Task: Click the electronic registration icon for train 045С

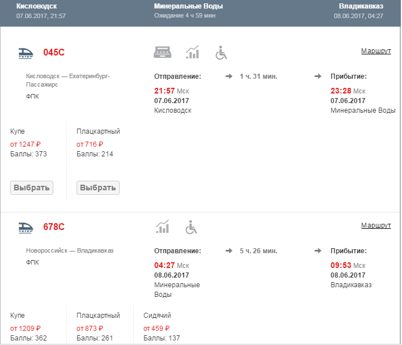Action: [x=163, y=52]
